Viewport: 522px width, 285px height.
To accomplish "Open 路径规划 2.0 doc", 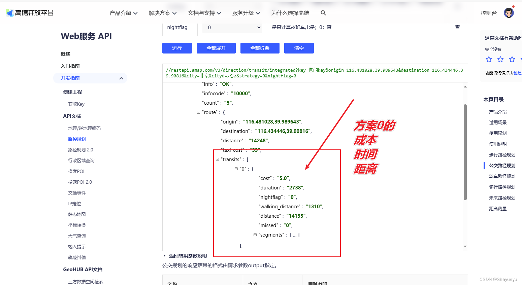I will 80,150.
